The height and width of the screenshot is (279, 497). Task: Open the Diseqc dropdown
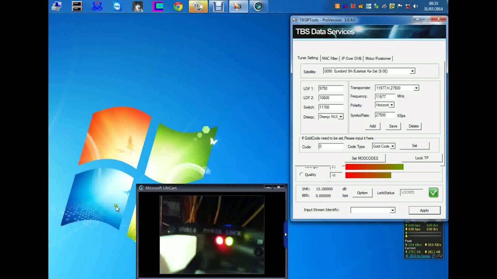pyautogui.click(x=341, y=117)
